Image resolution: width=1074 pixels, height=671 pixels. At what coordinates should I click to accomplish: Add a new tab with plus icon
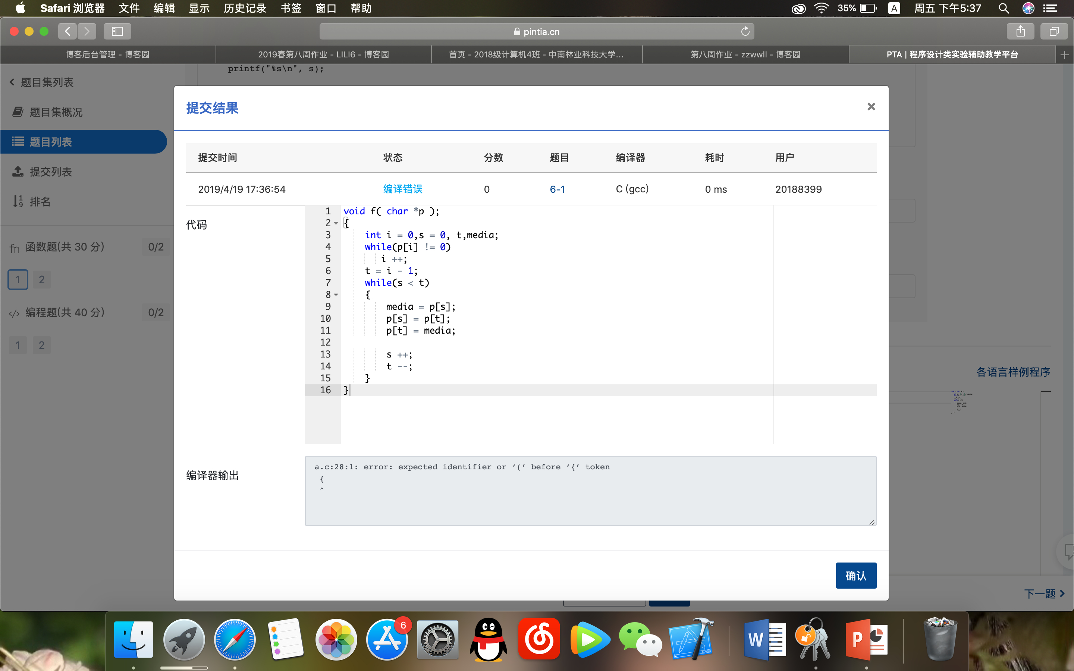[1064, 54]
